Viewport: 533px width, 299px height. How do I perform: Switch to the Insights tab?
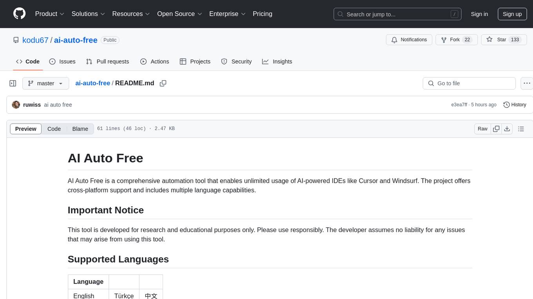click(x=277, y=61)
